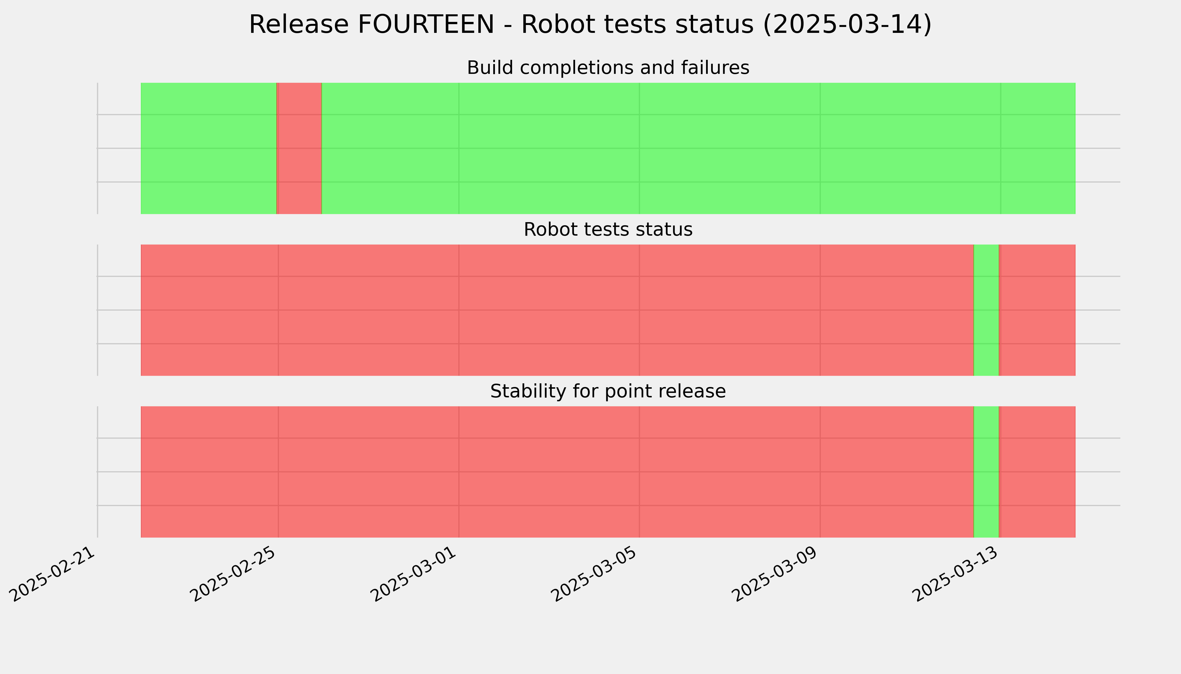Click the Robot tests status subplot title
1181x674 pixels.
click(x=608, y=230)
